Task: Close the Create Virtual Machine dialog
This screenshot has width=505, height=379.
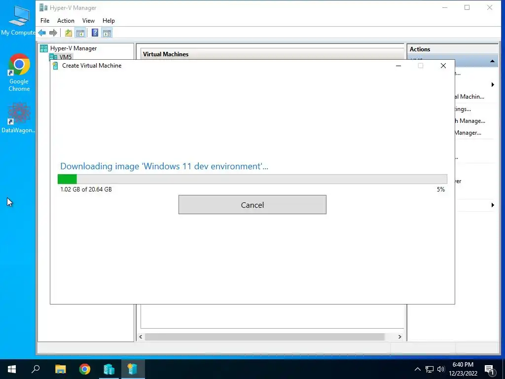Action: [x=443, y=66]
